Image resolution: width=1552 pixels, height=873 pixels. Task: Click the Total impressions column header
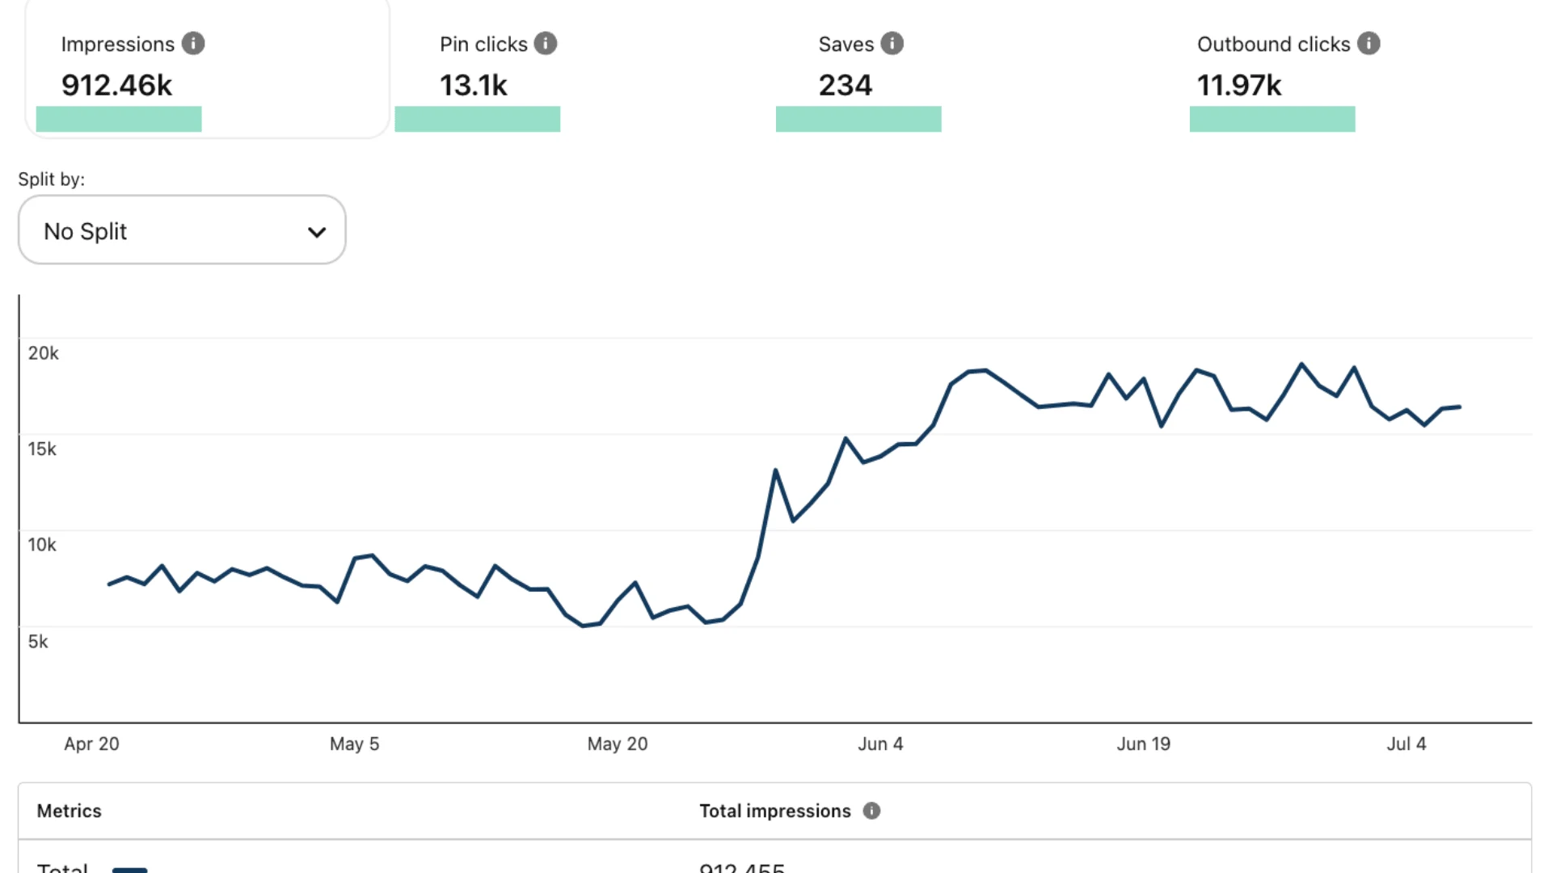pyautogui.click(x=775, y=812)
